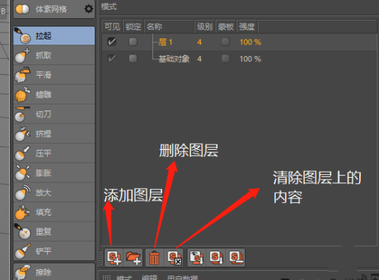Select the 拉起 (Pull) sculpt brush
Screen dimensions: 379x280
click(54, 36)
